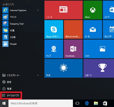Open the orange @{microsoft... tile

73,29
